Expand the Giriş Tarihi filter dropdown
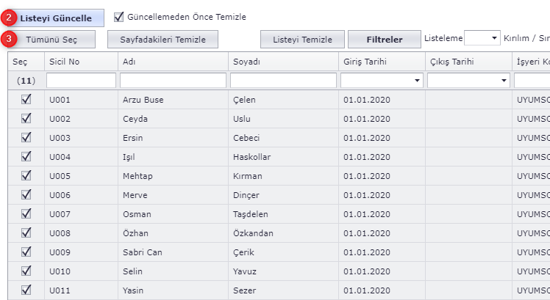550x300 pixels. [x=418, y=80]
